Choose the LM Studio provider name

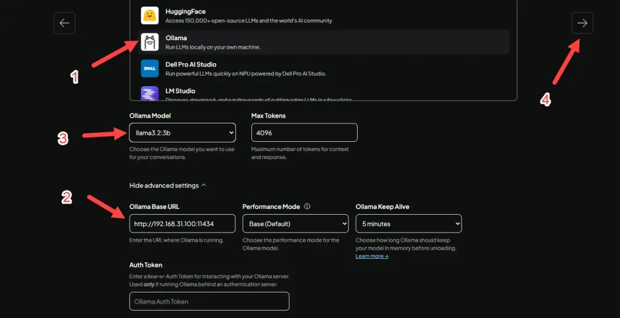[180, 91]
